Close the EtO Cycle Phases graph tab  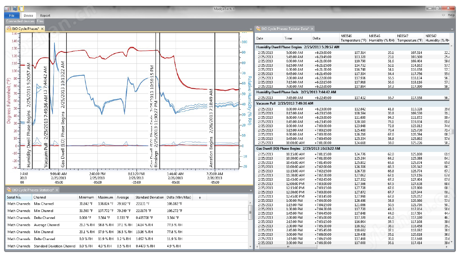coord(42,28)
